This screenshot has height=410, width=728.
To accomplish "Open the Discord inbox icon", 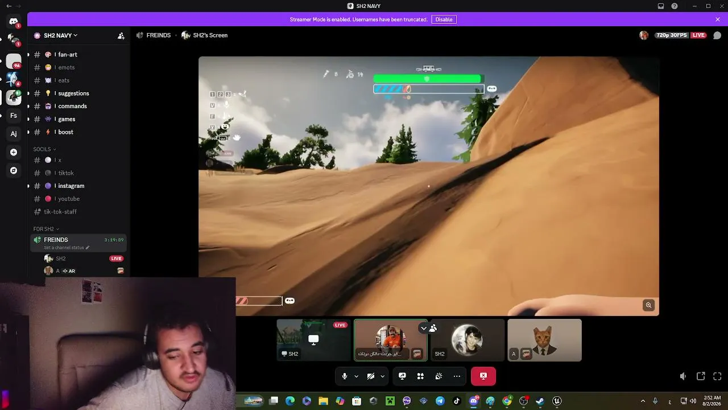I will (661, 6).
